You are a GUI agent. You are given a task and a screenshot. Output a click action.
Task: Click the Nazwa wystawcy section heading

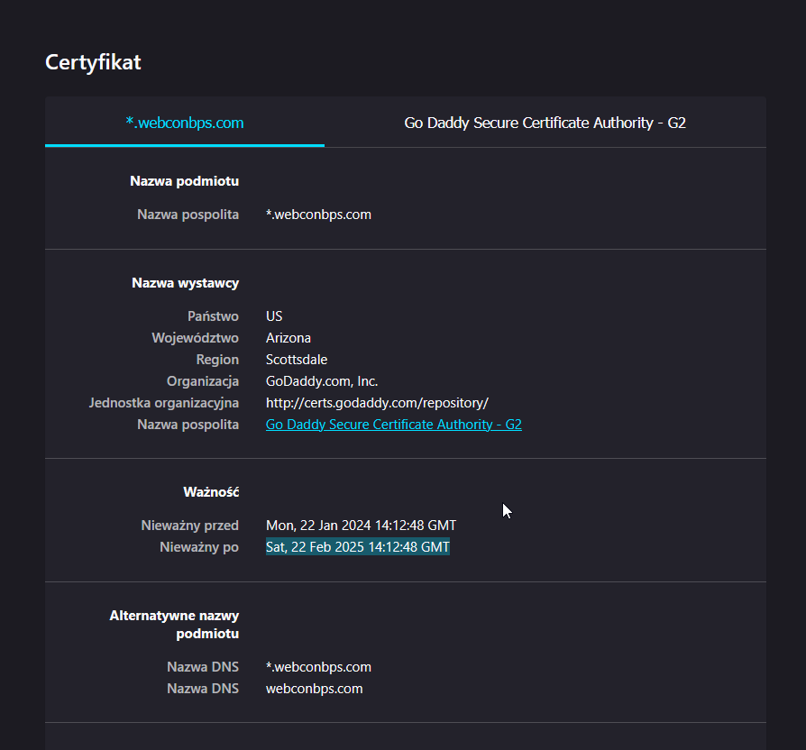(185, 283)
